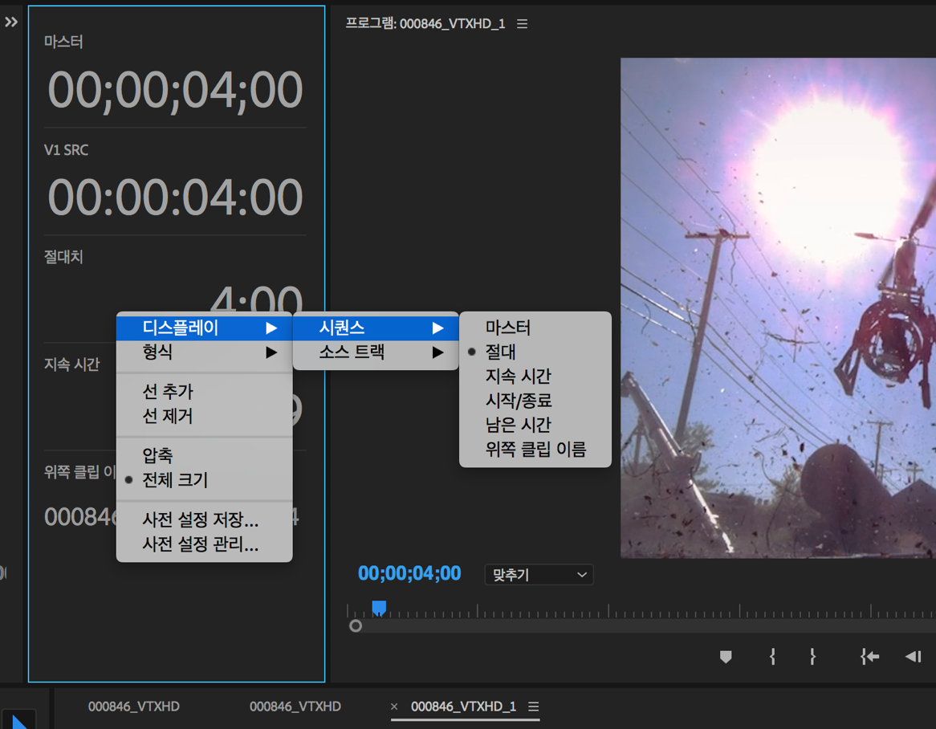Choose 선 제거 from the context menu
This screenshot has height=729, width=936.
coord(204,416)
